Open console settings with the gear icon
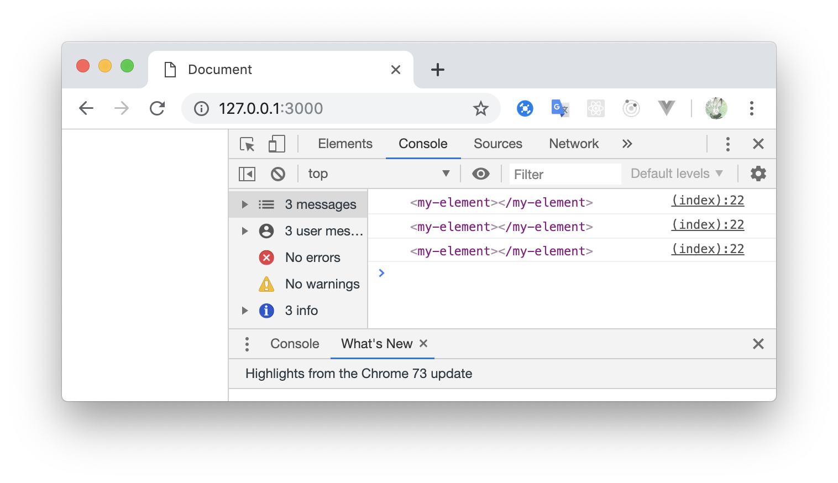The width and height of the screenshot is (838, 483). click(758, 174)
